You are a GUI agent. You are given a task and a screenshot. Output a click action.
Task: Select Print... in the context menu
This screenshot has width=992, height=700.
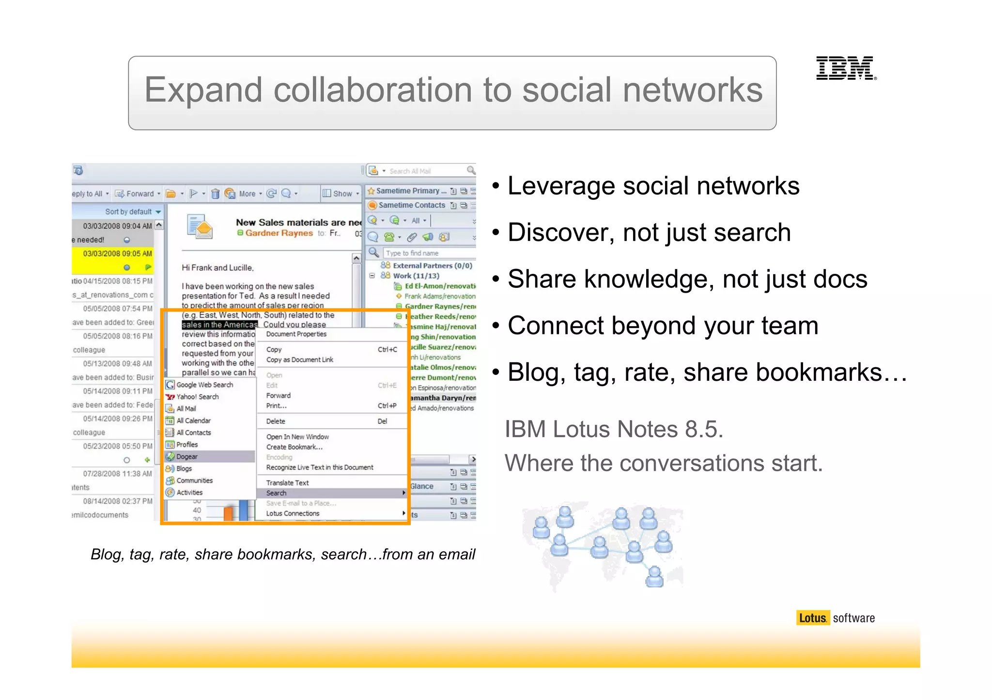pyautogui.click(x=331, y=406)
